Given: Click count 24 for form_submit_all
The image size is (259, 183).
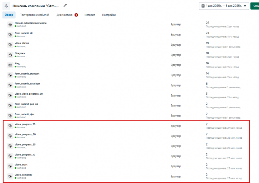Looking at the screenshot, I should click(208, 33).
